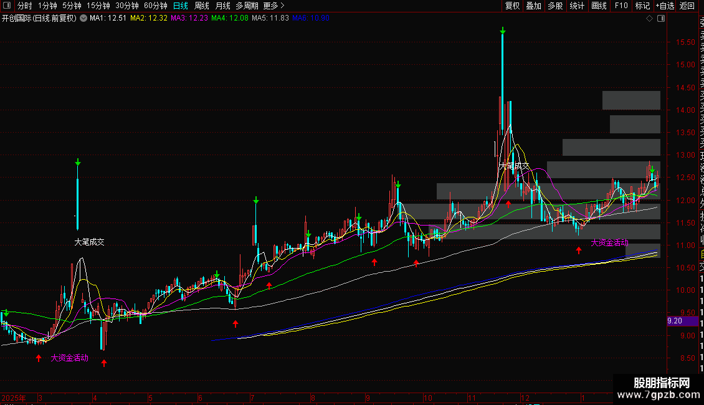Viewport: 704px width, 405px height.
Task: Click the 叠加 overlay button
Action: 533,6
